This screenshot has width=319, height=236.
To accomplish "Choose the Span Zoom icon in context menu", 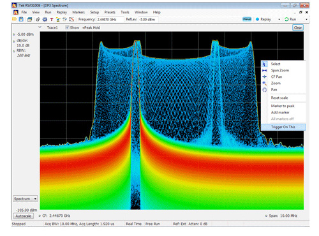I will point(264,70).
